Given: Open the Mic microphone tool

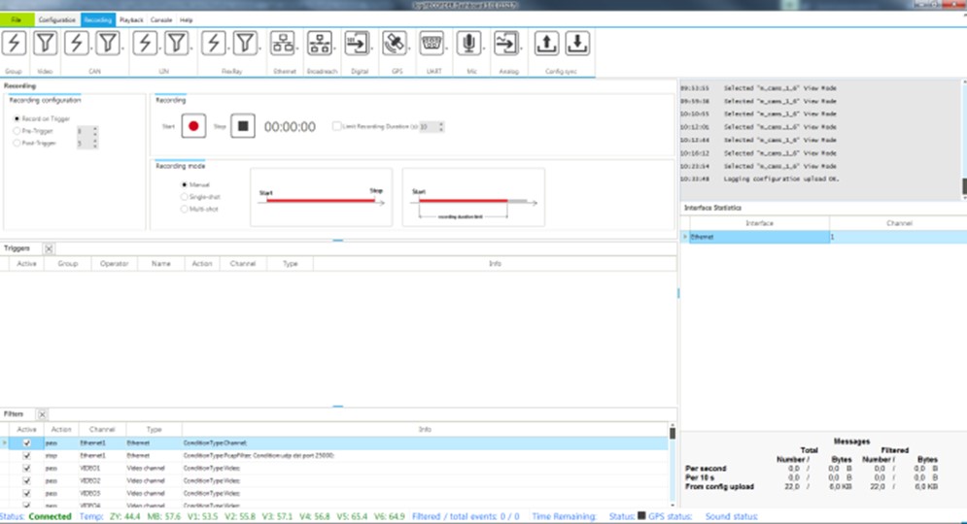Looking at the screenshot, I should tap(468, 43).
